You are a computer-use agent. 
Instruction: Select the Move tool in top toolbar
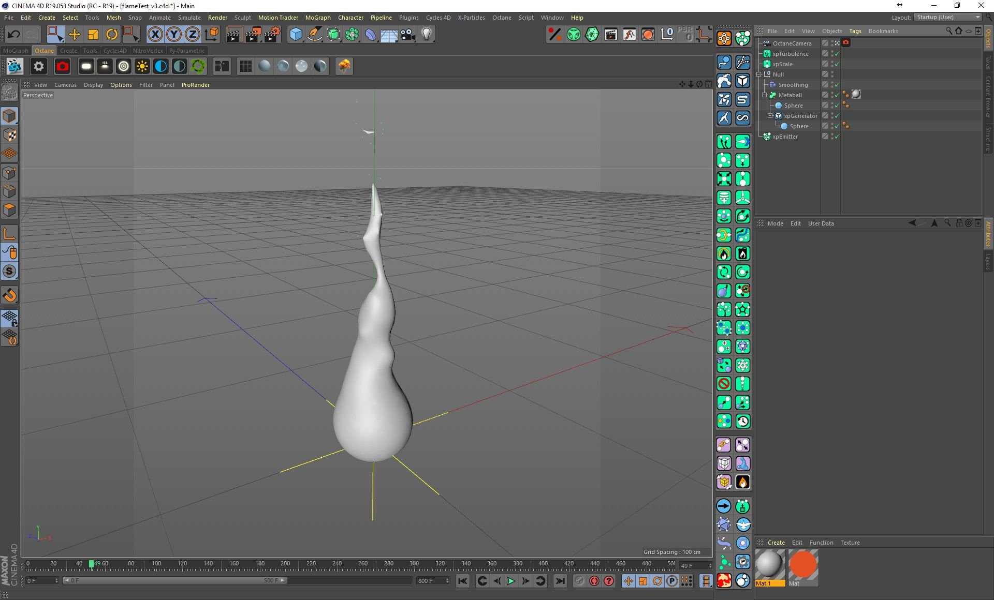75,35
